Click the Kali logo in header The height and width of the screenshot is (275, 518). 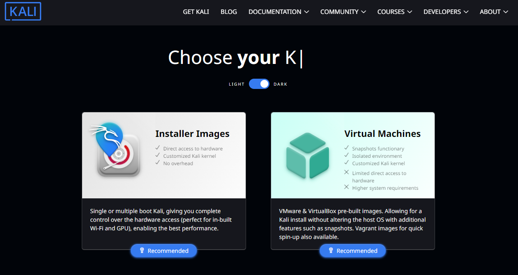point(23,11)
